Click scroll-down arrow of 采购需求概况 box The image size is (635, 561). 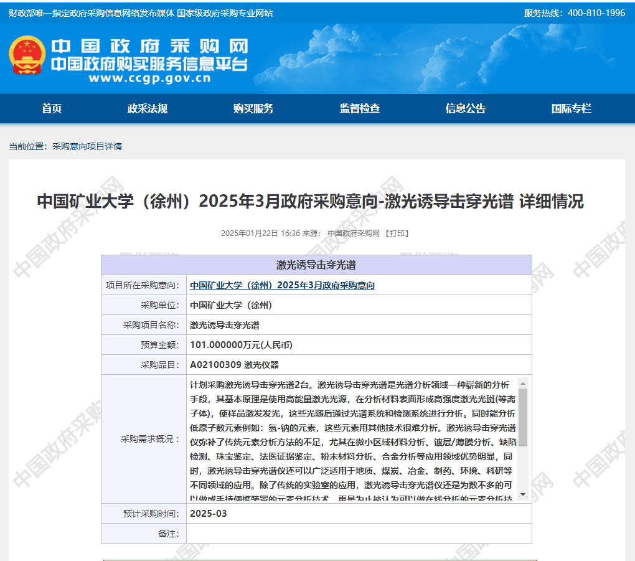(x=523, y=494)
